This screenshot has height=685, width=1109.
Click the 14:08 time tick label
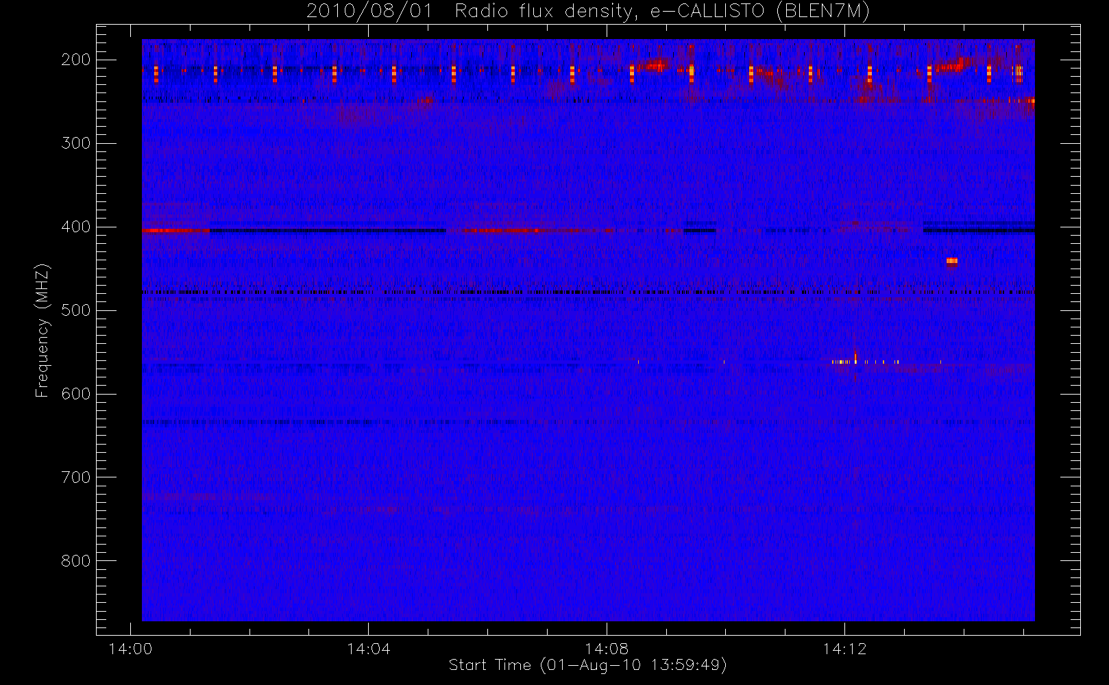click(x=607, y=649)
